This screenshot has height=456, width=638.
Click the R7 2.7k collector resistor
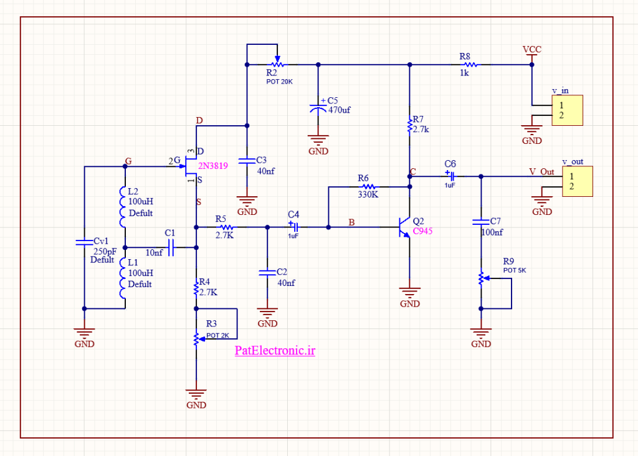[410, 125]
